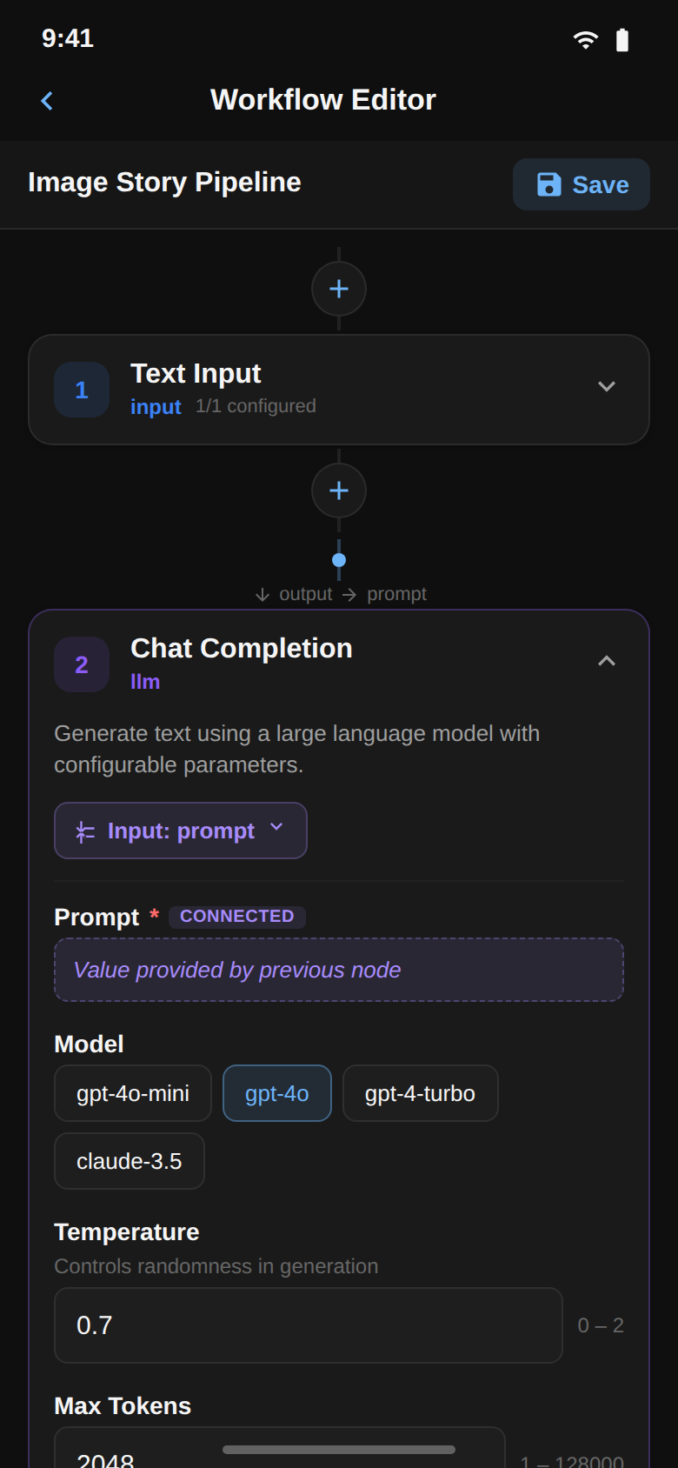
Task: Tap node badge 1 on Text Input
Action: [x=81, y=390]
